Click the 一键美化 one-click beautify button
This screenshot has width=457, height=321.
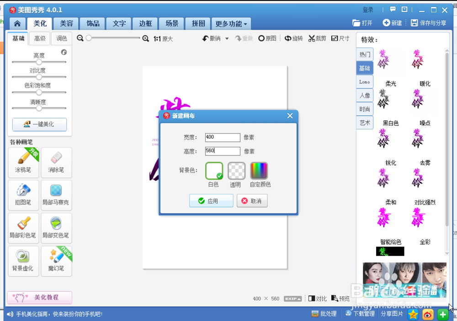[x=39, y=124]
